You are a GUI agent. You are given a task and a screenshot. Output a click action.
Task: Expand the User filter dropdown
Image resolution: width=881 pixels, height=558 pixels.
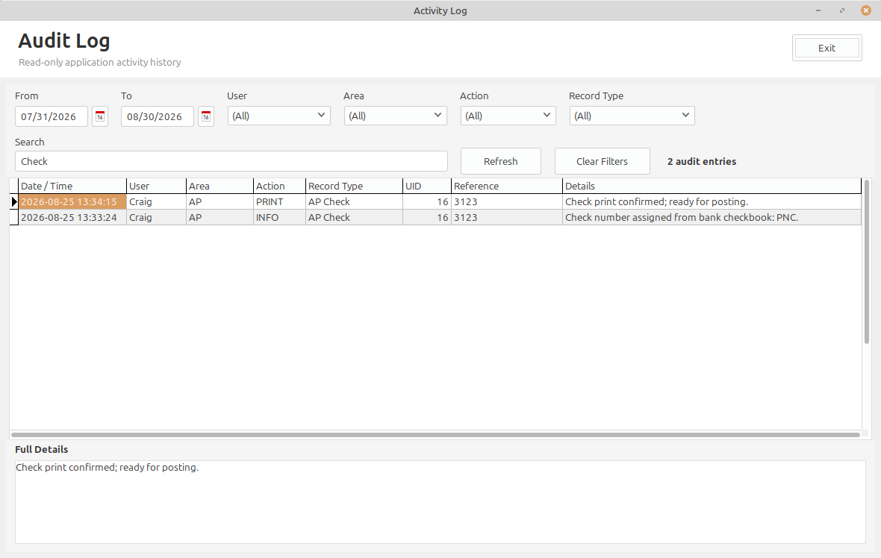point(278,116)
